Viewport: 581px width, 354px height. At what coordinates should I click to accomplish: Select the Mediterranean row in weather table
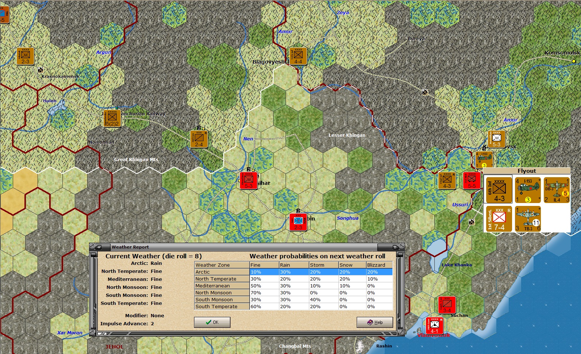tap(294, 286)
